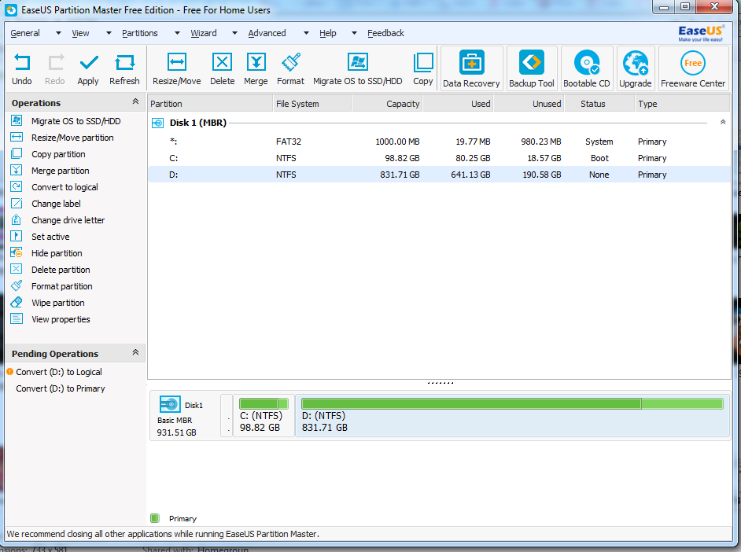Select the Resize/Move toolbar icon
This screenshot has height=552, width=741.
coord(177,62)
